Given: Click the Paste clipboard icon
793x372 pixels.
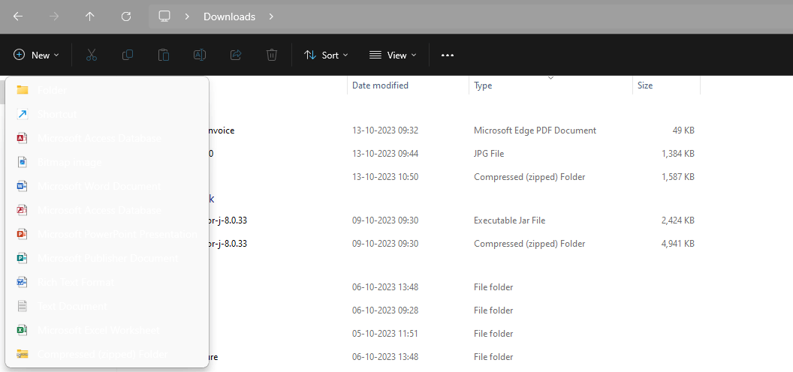Looking at the screenshot, I should [164, 55].
